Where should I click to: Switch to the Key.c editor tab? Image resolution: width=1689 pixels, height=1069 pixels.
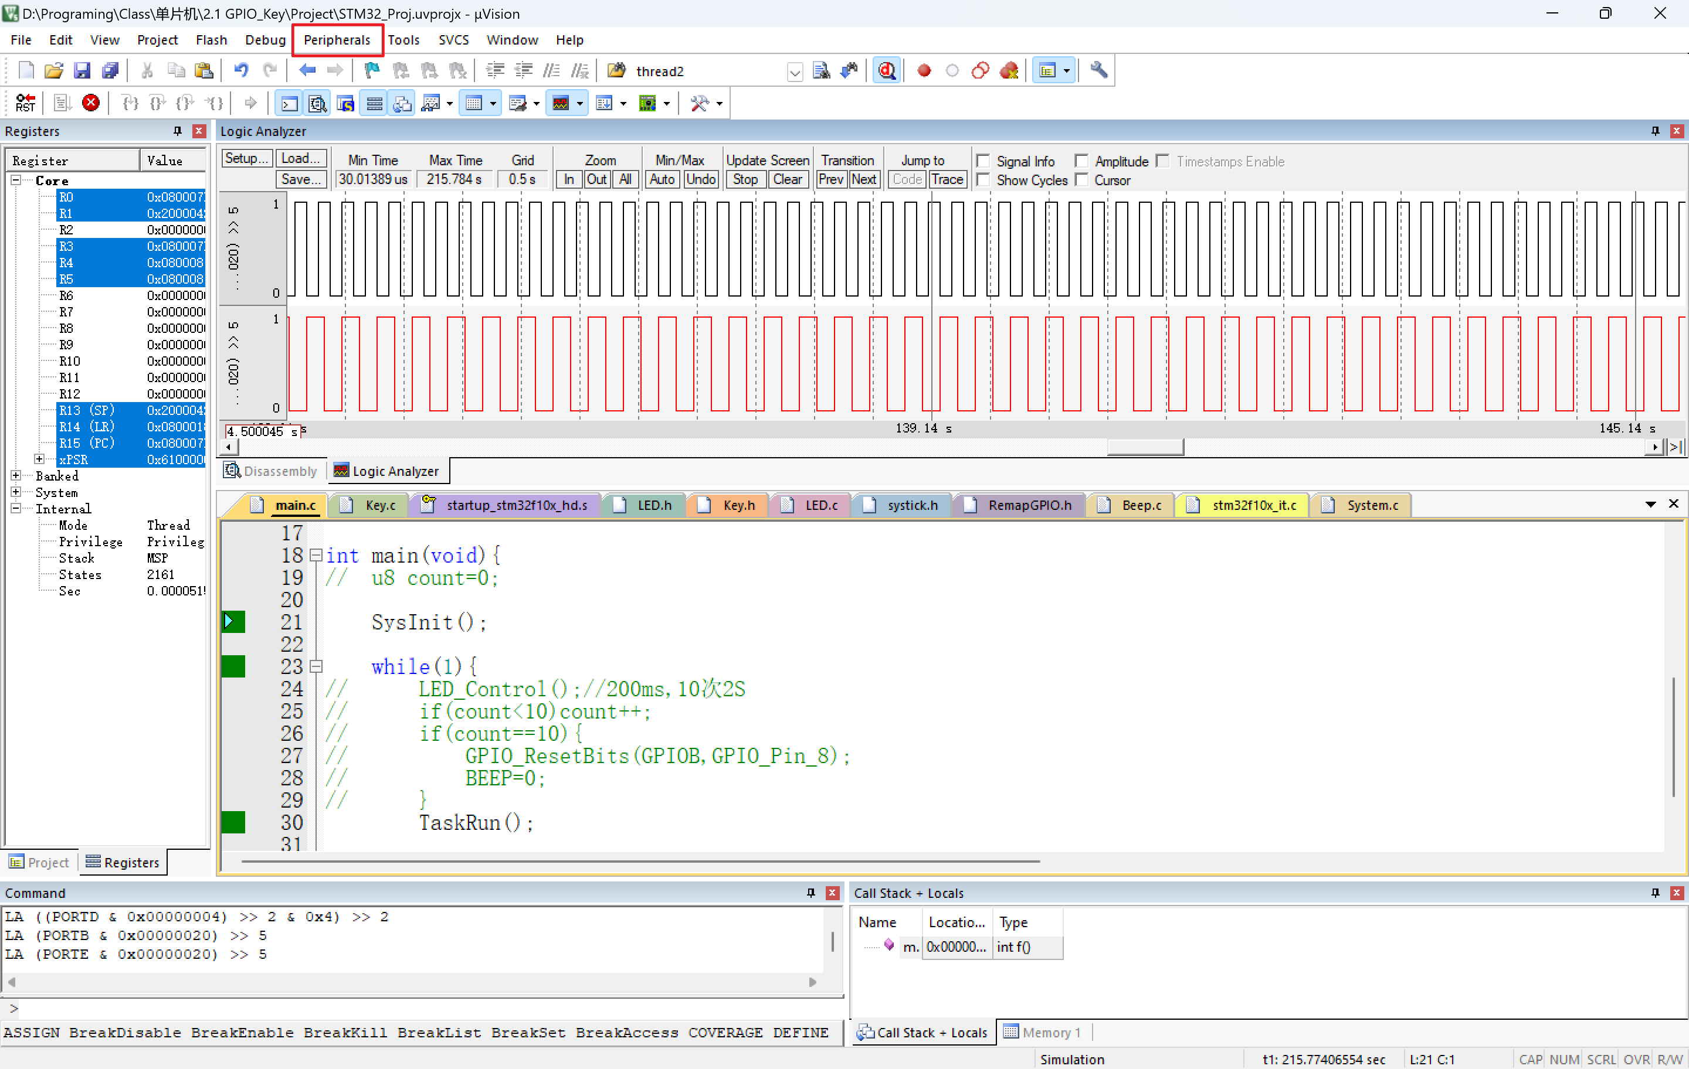pyautogui.click(x=368, y=505)
